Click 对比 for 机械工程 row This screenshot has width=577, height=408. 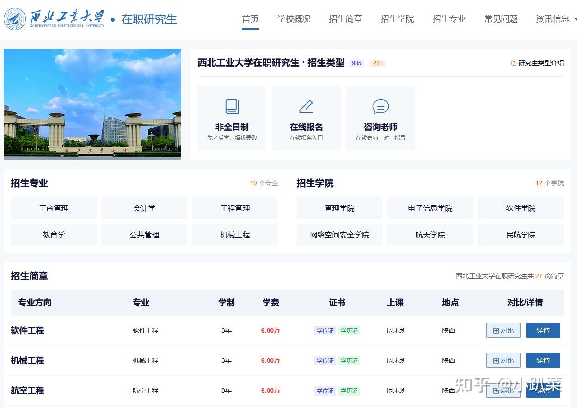tap(503, 360)
